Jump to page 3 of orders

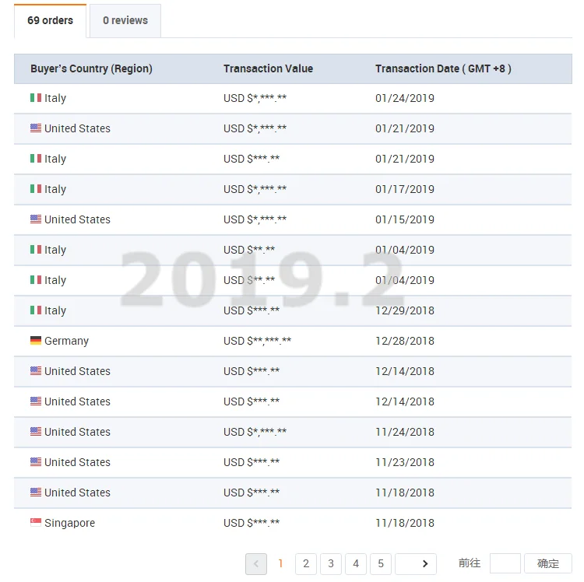[331, 564]
